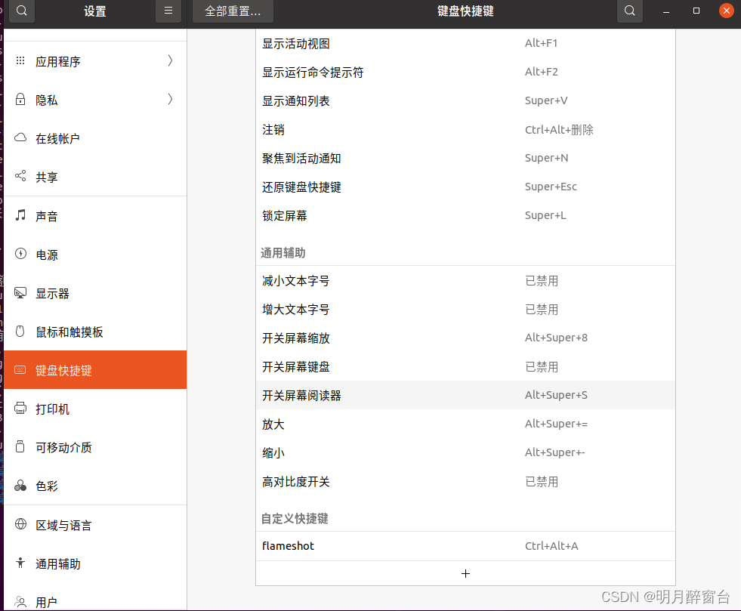
Task: Select 键盘快捷键 in sidebar
Action: click(x=95, y=370)
